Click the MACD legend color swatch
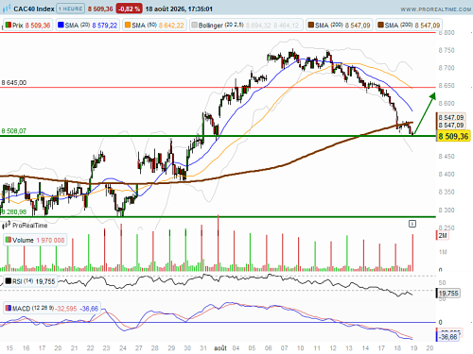Screen dimensions: 473x354 [x=9, y=308]
